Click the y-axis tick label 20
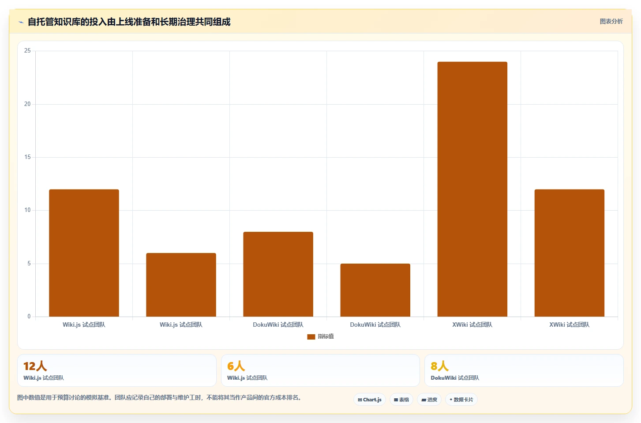This screenshot has height=423, width=641. [27, 104]
